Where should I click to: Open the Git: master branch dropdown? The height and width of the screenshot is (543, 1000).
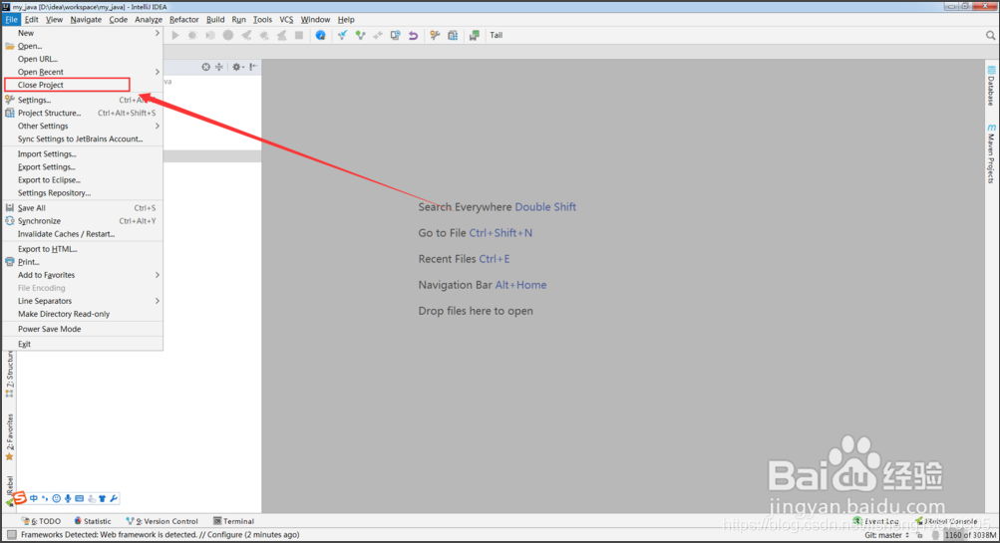[886, 535]
